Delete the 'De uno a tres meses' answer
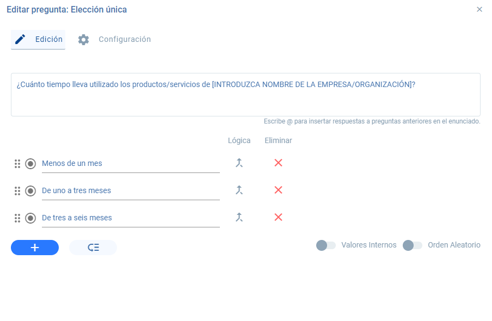The height and width of the screenshot is (321, 492). (x=278, y=190)
